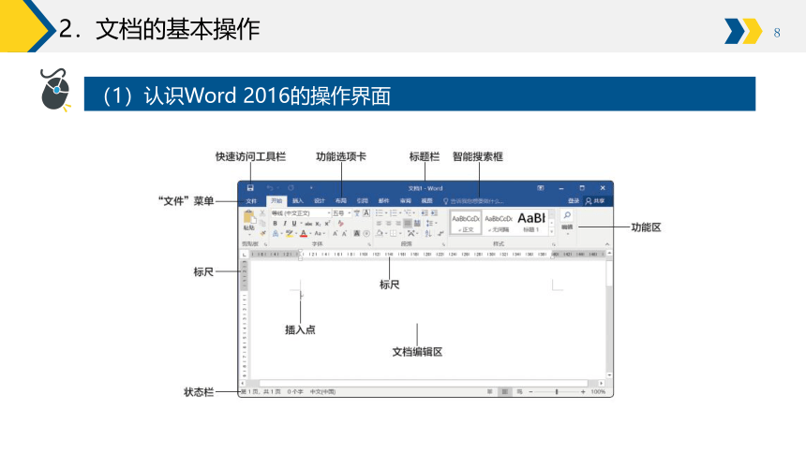
Task: Switch to the 审阅 (Review) tab
Action: pyautogui.click(x=406, y=201)
